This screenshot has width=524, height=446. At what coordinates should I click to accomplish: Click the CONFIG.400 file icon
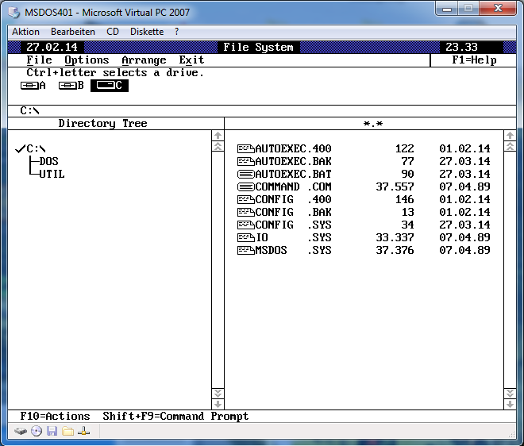(x=245, y=199)
